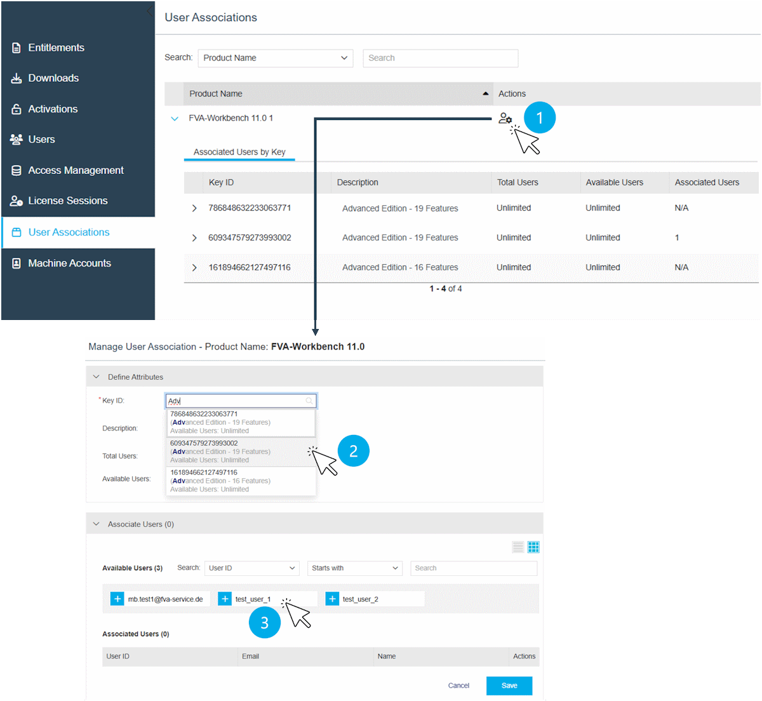The width and height of the screenshot is (762, 701).
Task: Collapse the FVA-Workbench 11.0 product row
Action: (175, 119)
